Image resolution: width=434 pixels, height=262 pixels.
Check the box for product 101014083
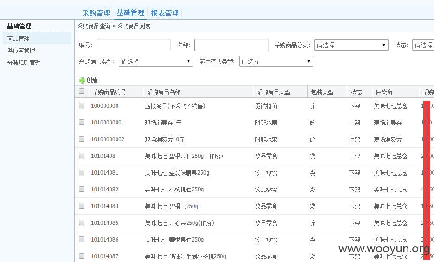tap(82, 206)
